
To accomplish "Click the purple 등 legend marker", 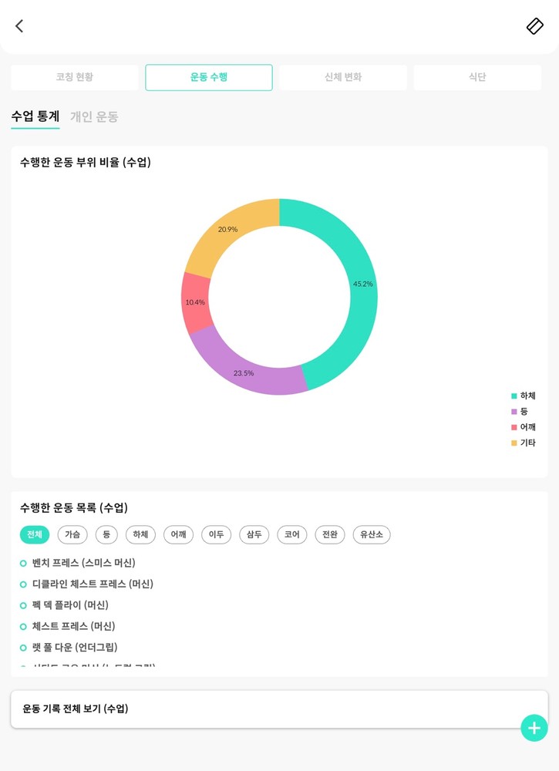I will tap(514, 412).
